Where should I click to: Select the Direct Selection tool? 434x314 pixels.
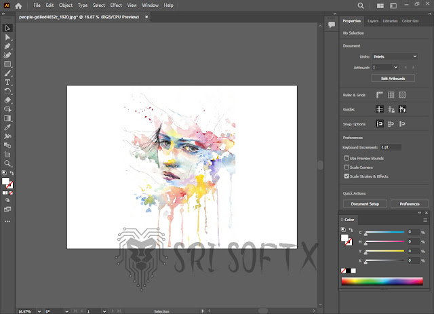(7, 37)
